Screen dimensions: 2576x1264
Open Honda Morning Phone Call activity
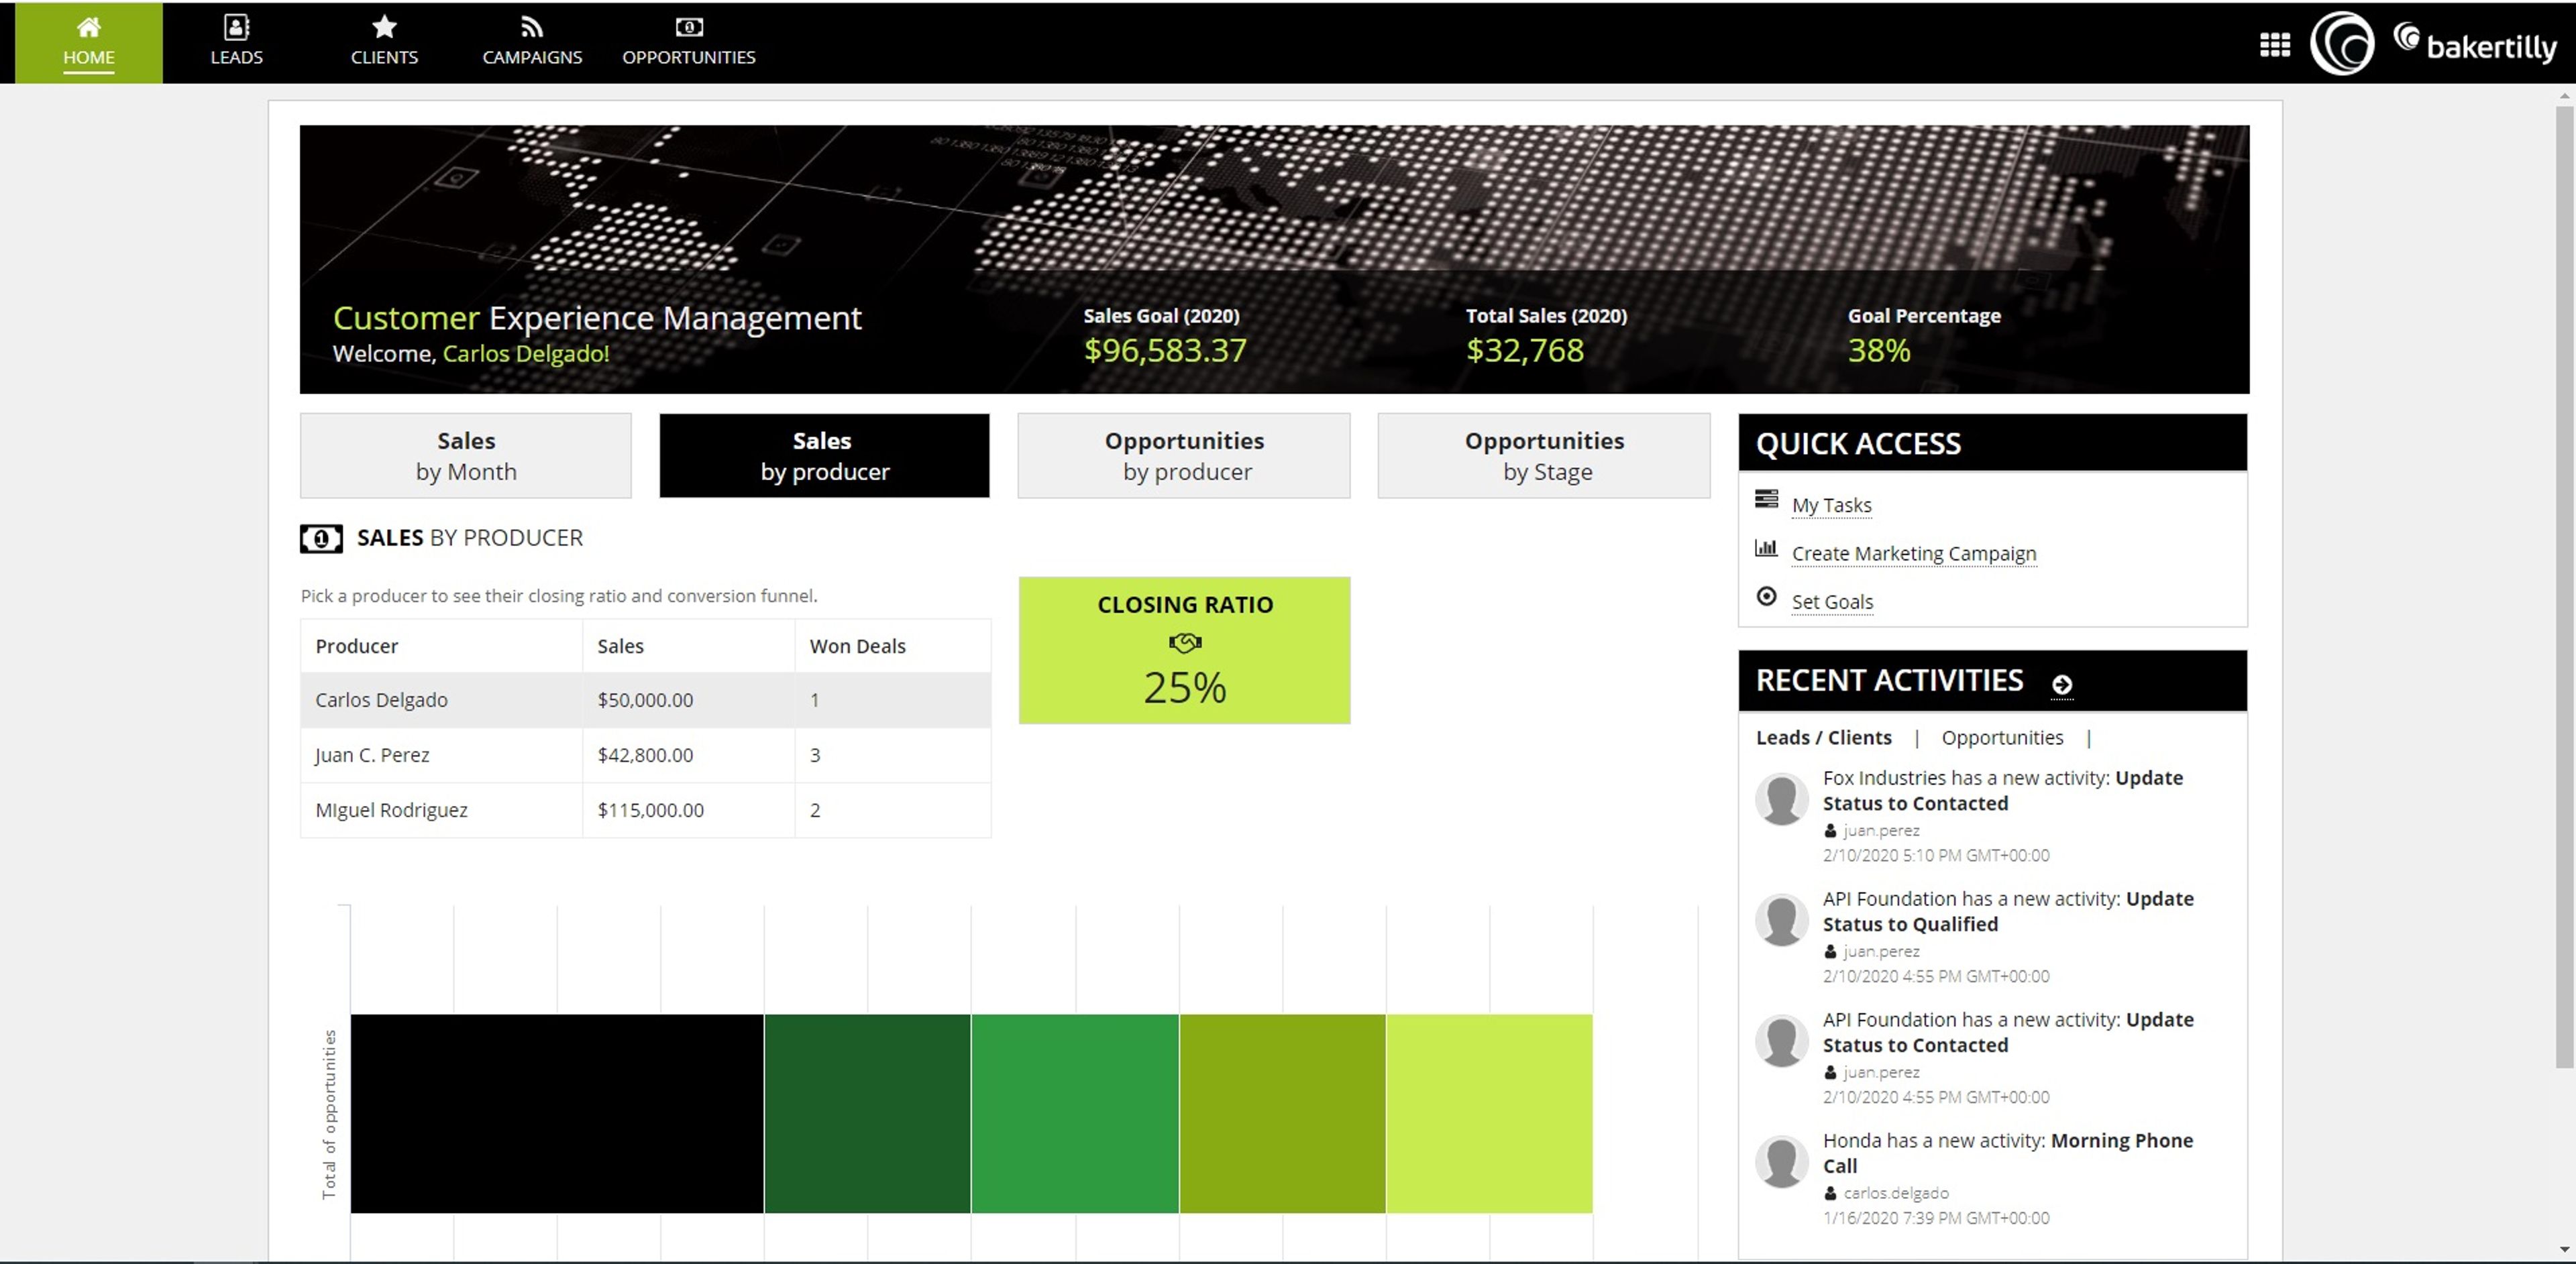pyautogui.click(x=2008, y=1153)
